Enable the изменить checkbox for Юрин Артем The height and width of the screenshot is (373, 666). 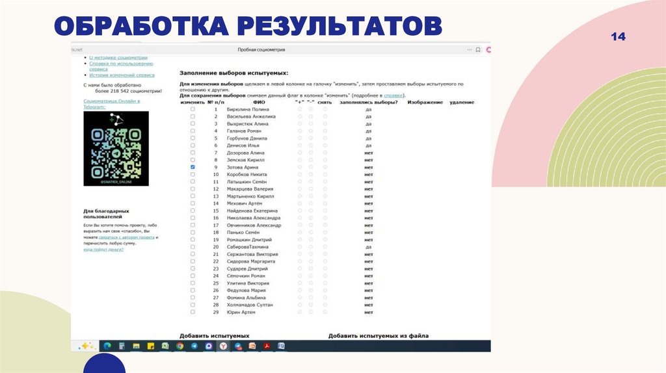pos(193,312)
